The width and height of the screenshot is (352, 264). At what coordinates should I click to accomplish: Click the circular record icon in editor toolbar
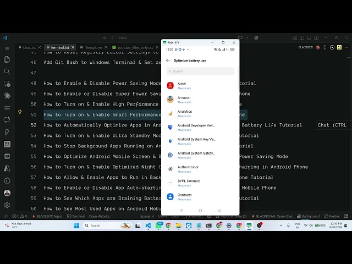pyautogui.click(x=332, y=47)
